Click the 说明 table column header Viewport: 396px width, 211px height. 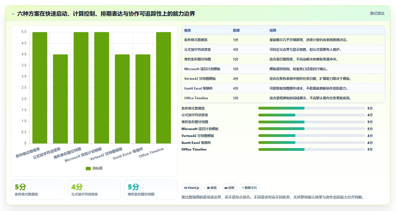(x=273, y=30)
